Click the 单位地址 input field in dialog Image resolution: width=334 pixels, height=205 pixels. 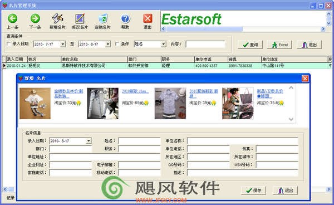coord(105,157)
